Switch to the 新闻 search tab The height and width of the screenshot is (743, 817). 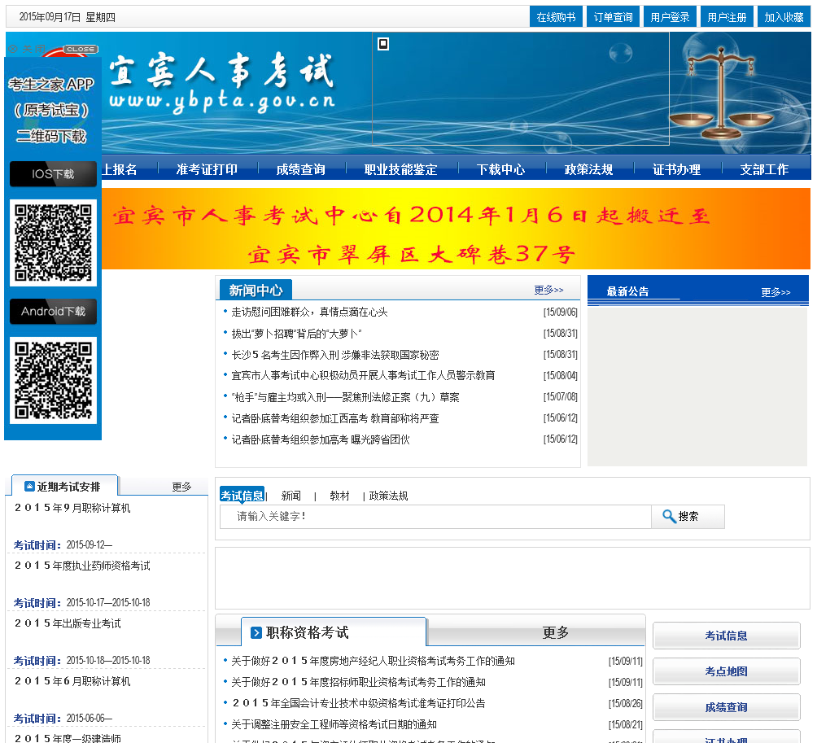coord(291,496)
